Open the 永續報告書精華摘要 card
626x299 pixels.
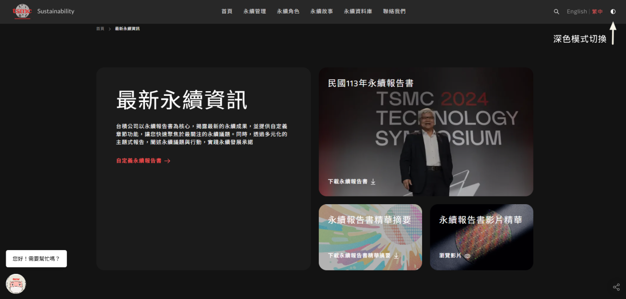click(x=370, y=237)
